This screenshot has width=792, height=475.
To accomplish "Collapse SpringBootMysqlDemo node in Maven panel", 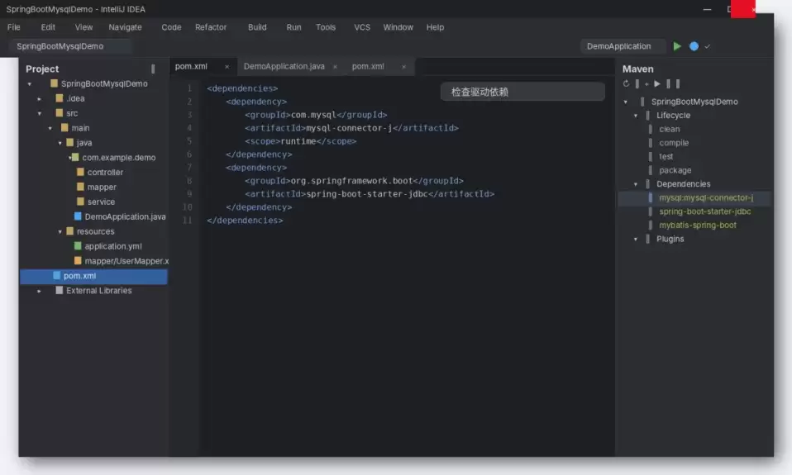I will 625,102.
